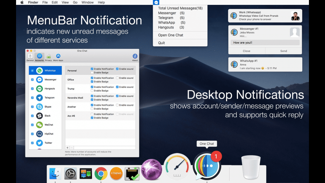Enable sound for the Office account
The image size is (325, 183).
point(117,78)
